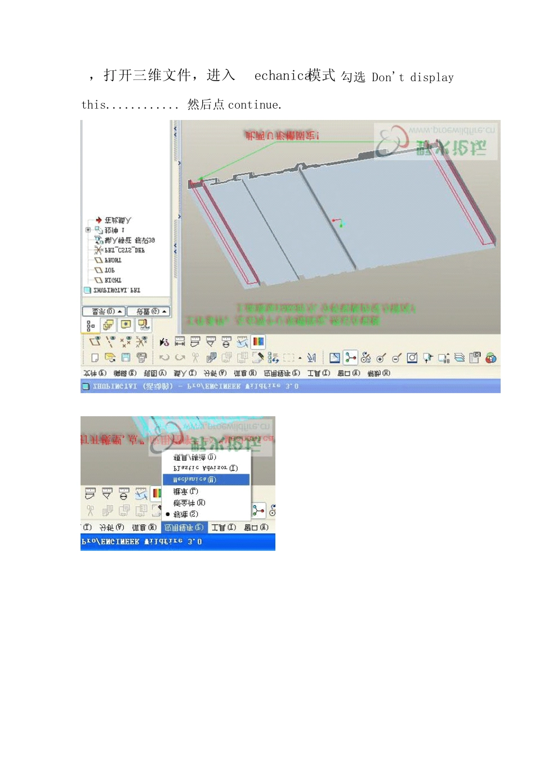The height and width of the screenshot is (757, 535).
Task: Click the dashed selection box icon
Action: 288,358
